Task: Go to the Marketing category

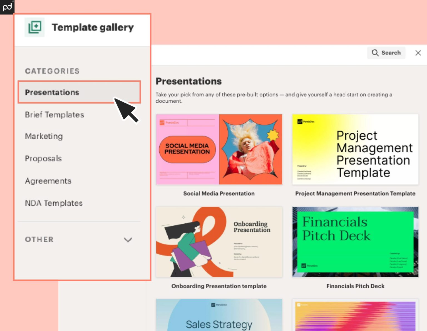Action: pos(44,136)
